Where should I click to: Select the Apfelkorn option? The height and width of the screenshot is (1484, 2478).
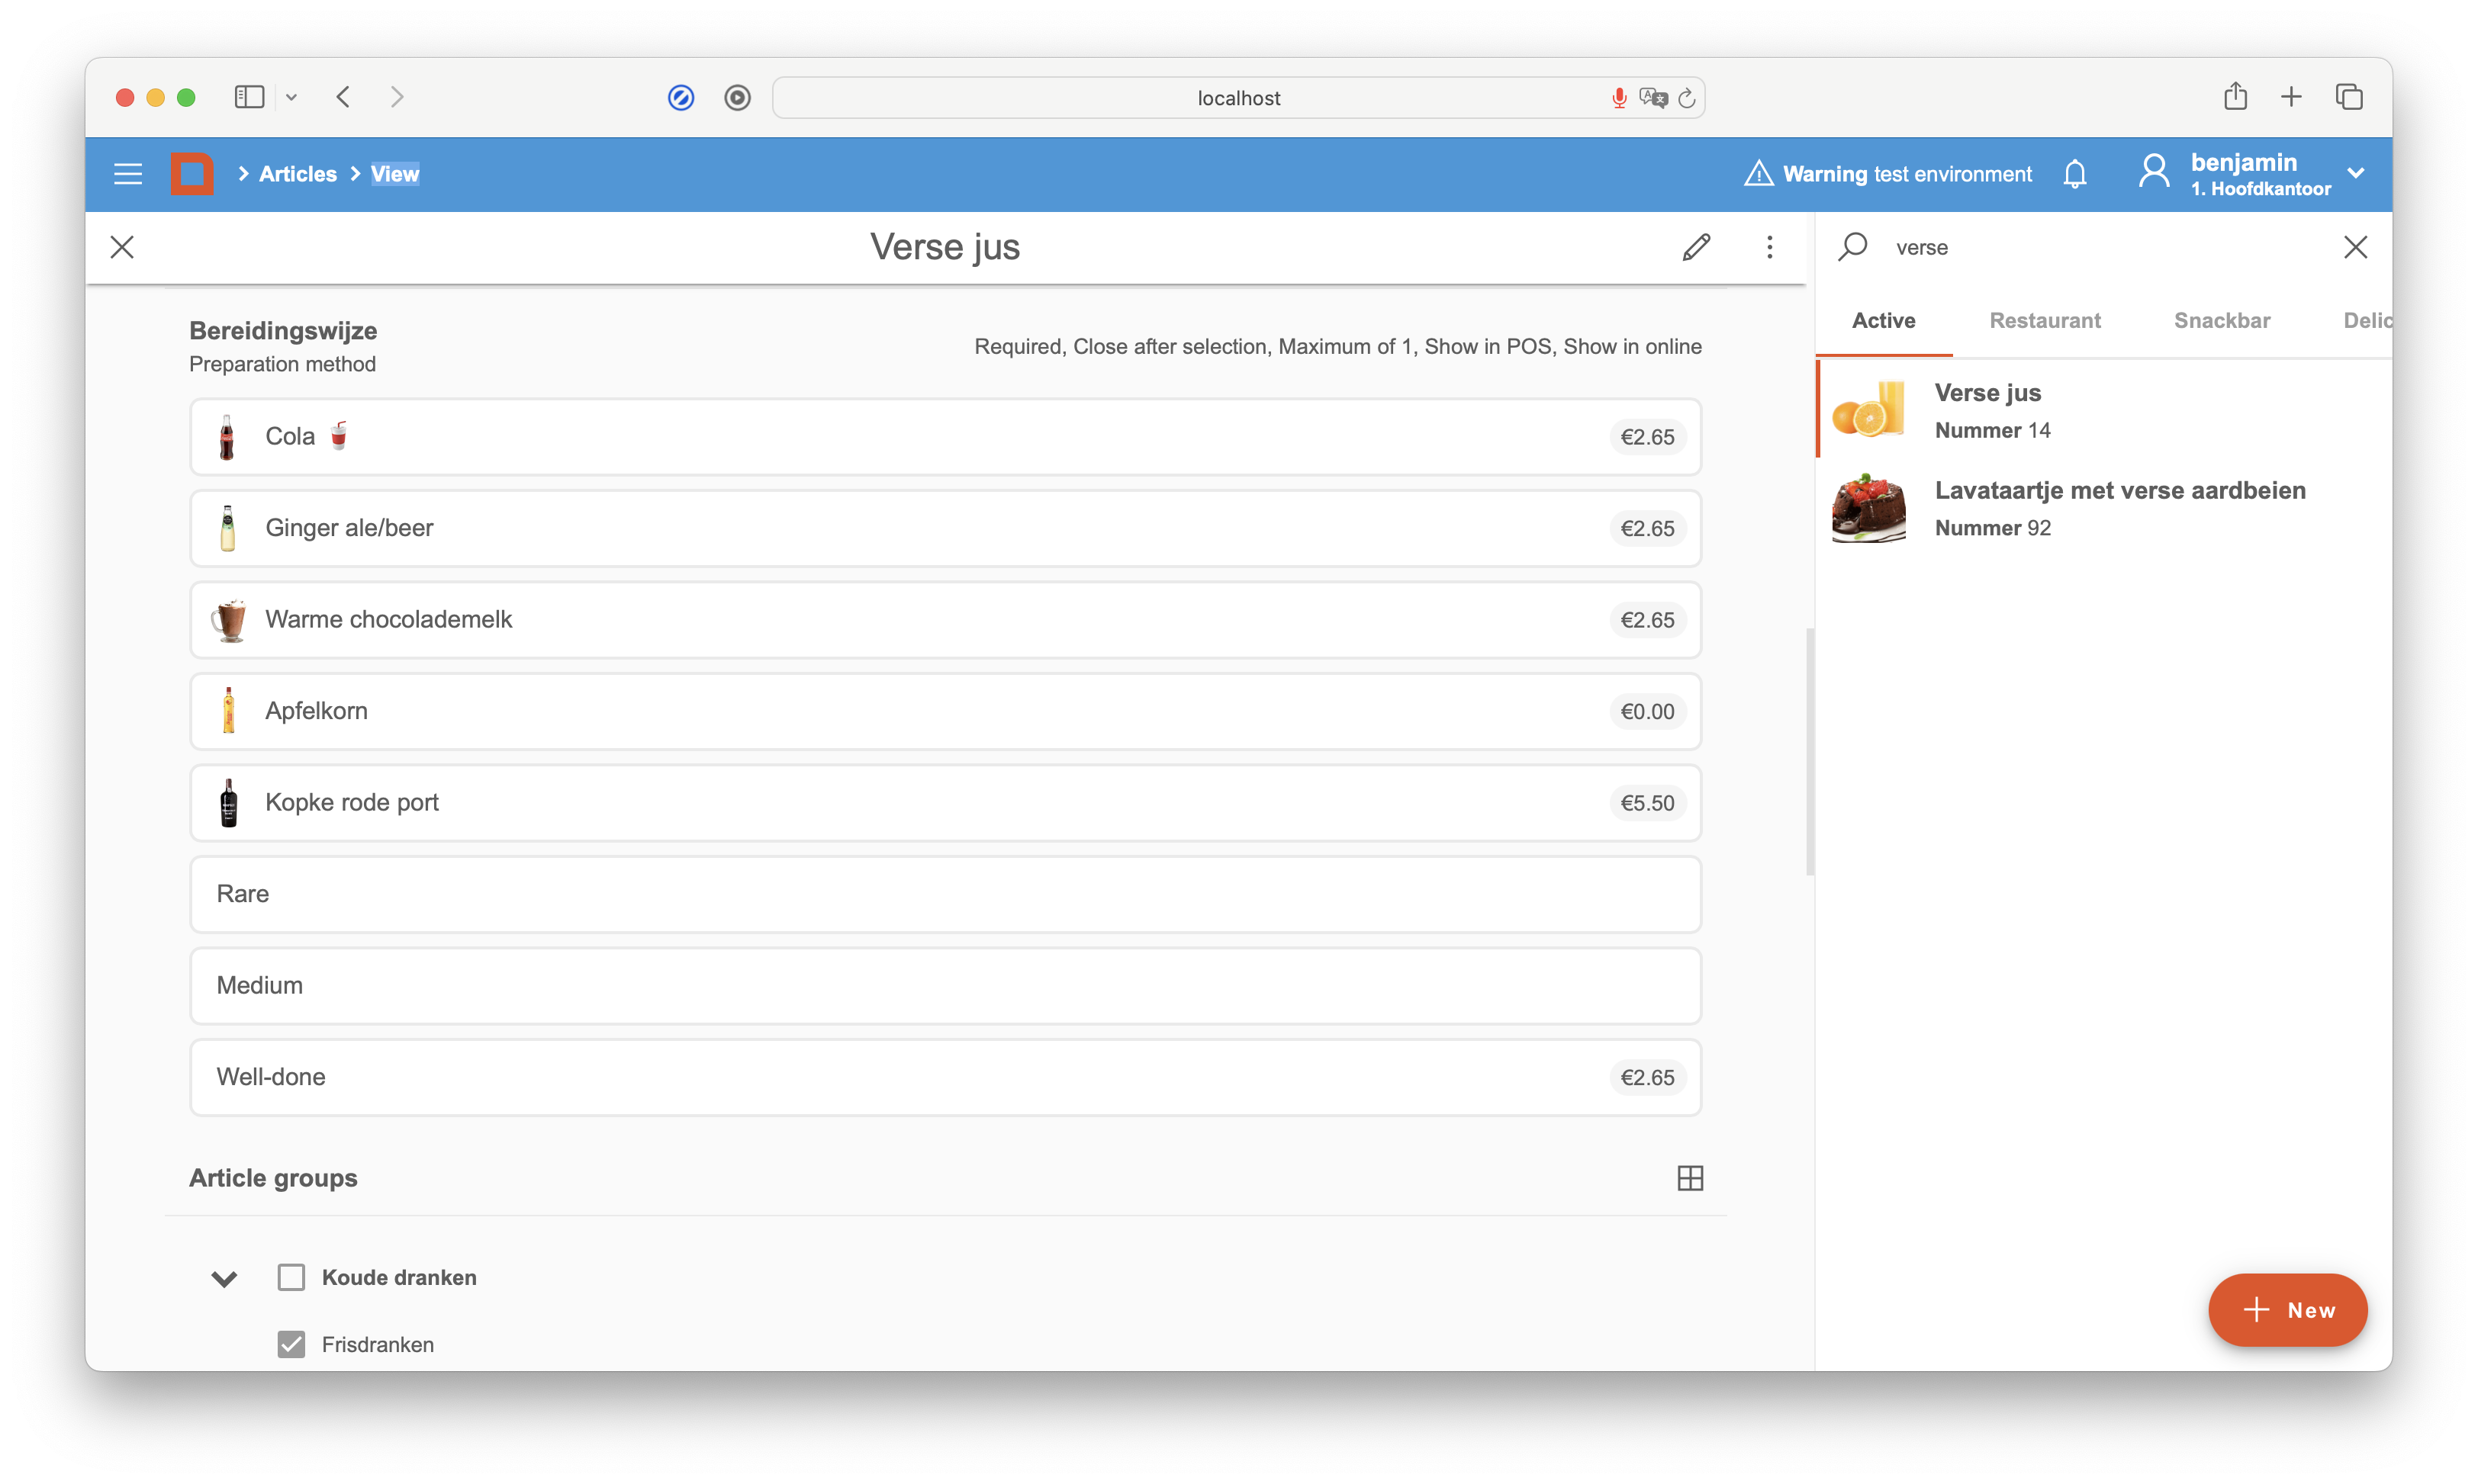pyautogui.click(x=945, y=711)
